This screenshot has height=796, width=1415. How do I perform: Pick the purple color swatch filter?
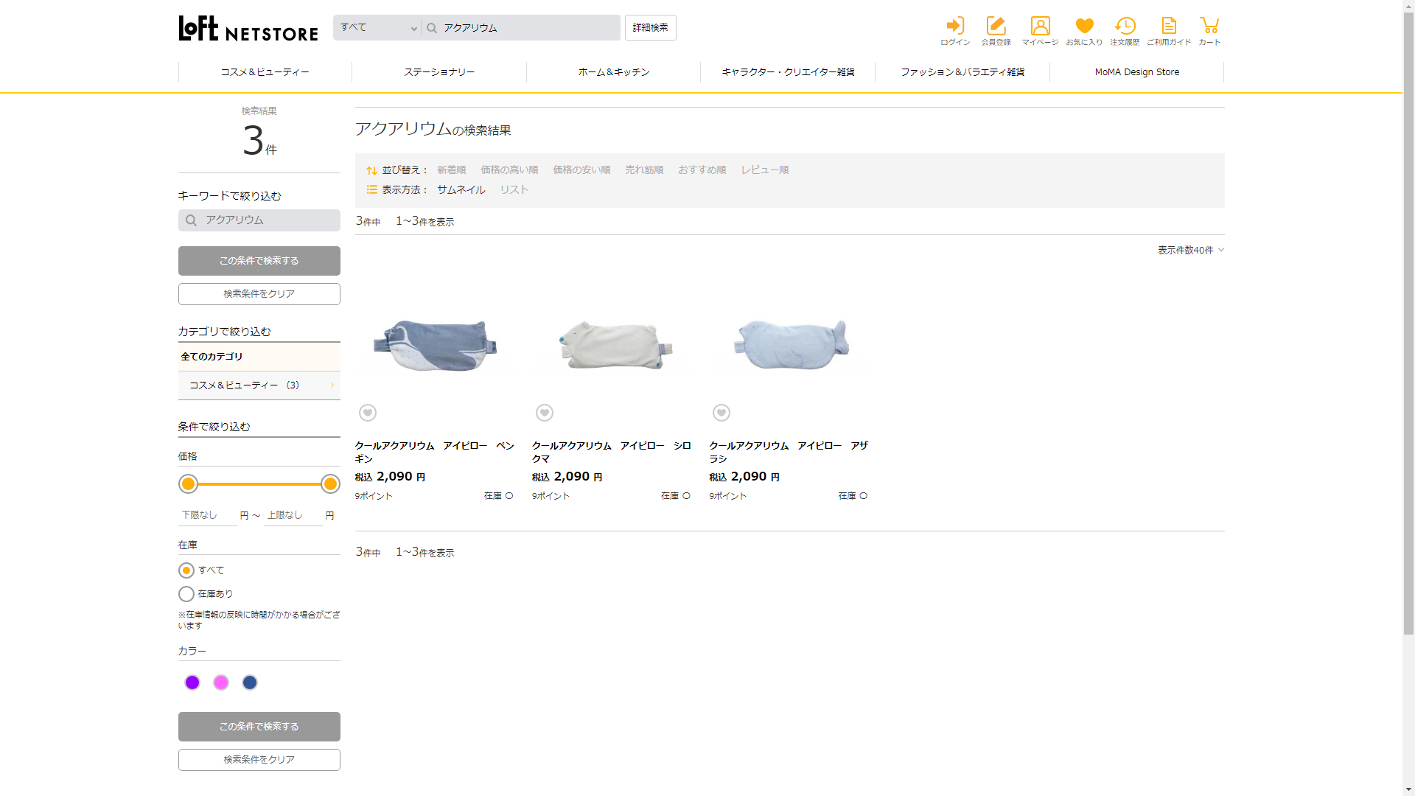(192, 682)
